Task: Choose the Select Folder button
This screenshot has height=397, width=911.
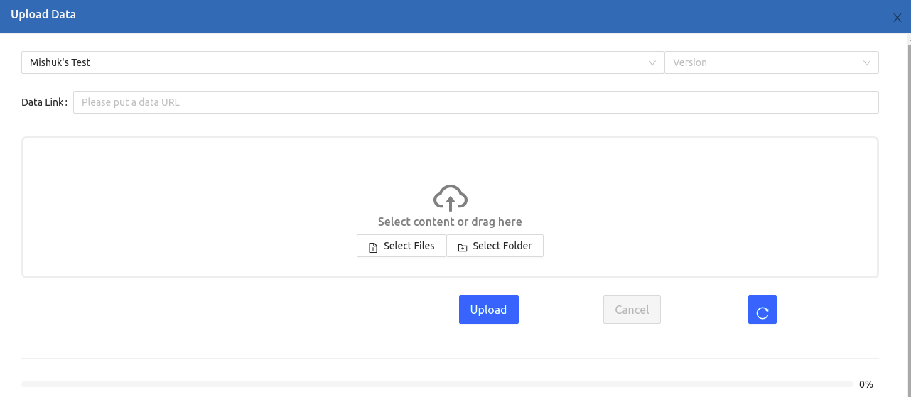Action: pos(495,246)
